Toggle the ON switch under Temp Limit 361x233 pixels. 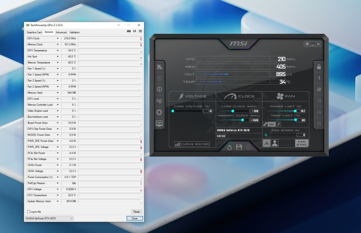[x=272, y=124]
